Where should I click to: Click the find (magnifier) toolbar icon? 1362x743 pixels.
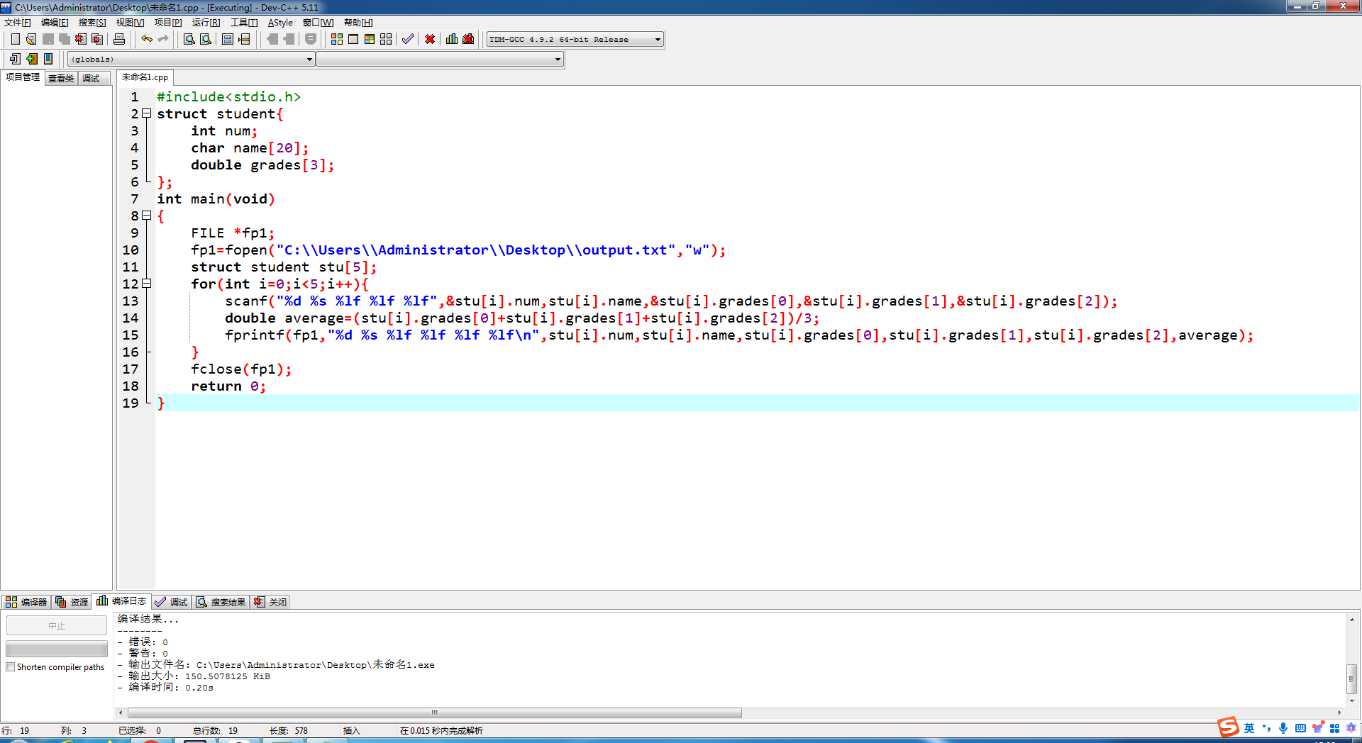click(x=189, y=39)
